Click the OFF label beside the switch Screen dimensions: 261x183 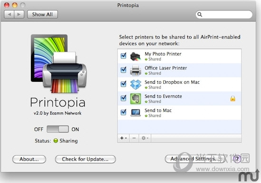pyautogui.click(x=39, y=129)
